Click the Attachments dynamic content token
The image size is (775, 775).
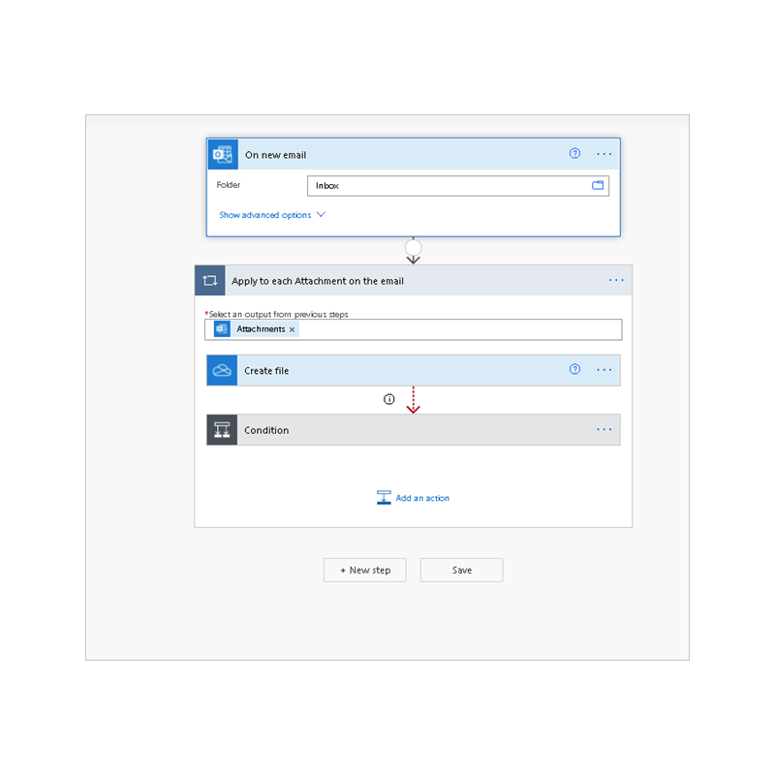256,329
